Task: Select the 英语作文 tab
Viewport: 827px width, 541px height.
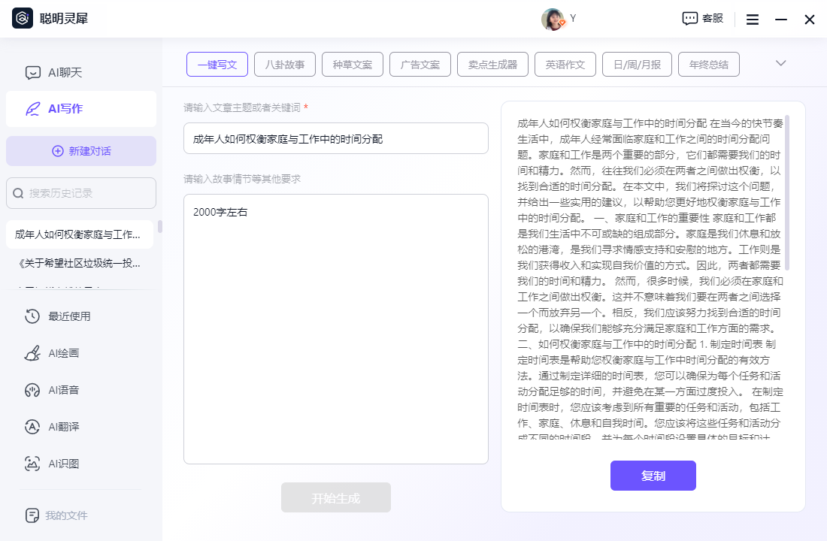Action: coord(565,65)
